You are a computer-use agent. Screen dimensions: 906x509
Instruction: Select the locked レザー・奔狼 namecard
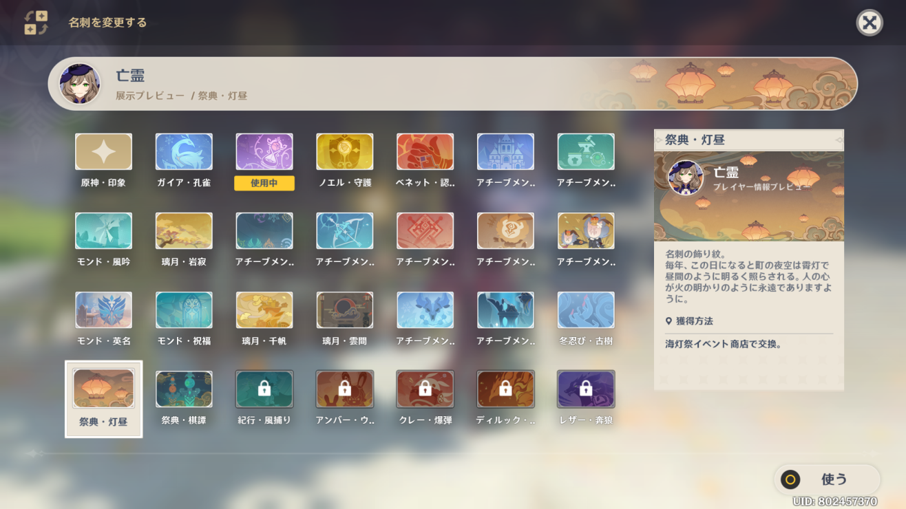(x=586, y=389)
